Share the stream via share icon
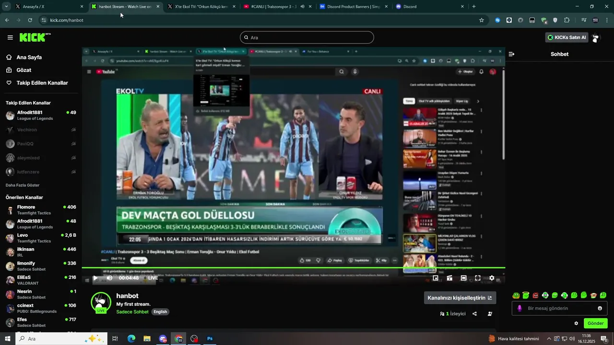This screenshot has width=614, height=345. tap(474, 314)
